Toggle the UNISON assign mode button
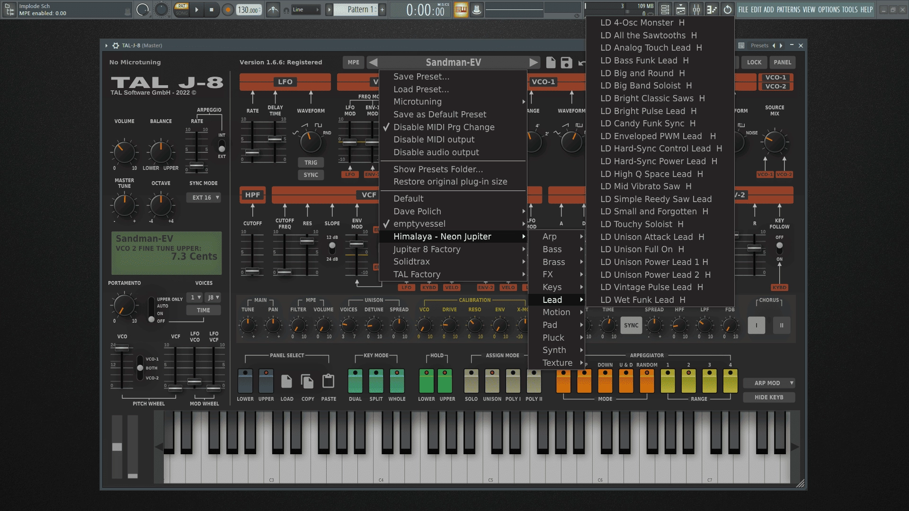The height and width of the screenshot is (511, 909). click(492, 381)
